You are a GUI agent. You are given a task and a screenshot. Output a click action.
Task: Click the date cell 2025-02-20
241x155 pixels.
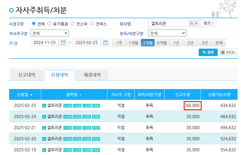tap(25, 139)
